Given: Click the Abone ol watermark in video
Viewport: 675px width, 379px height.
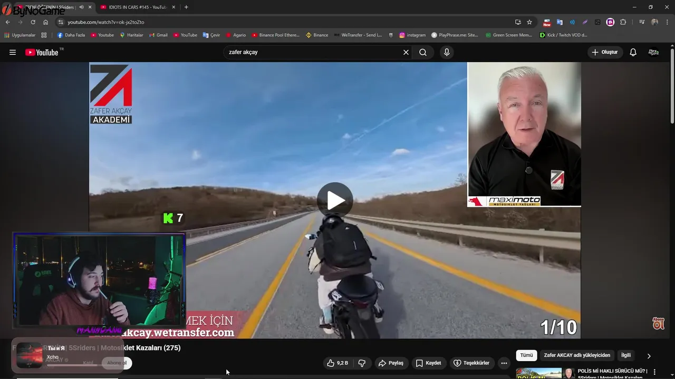Looking at the screenshot, I should [658, 323].
